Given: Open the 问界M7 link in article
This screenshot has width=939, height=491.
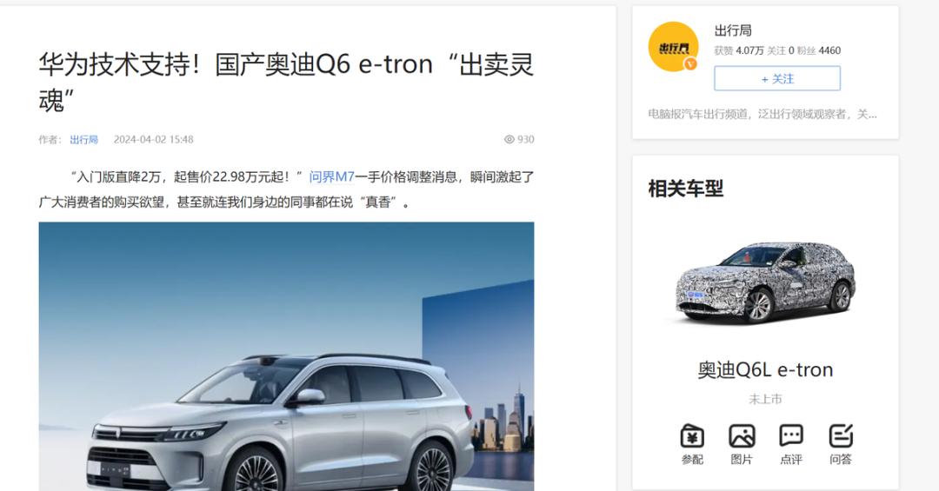Looking at the screenshot, I should (332, 176).
